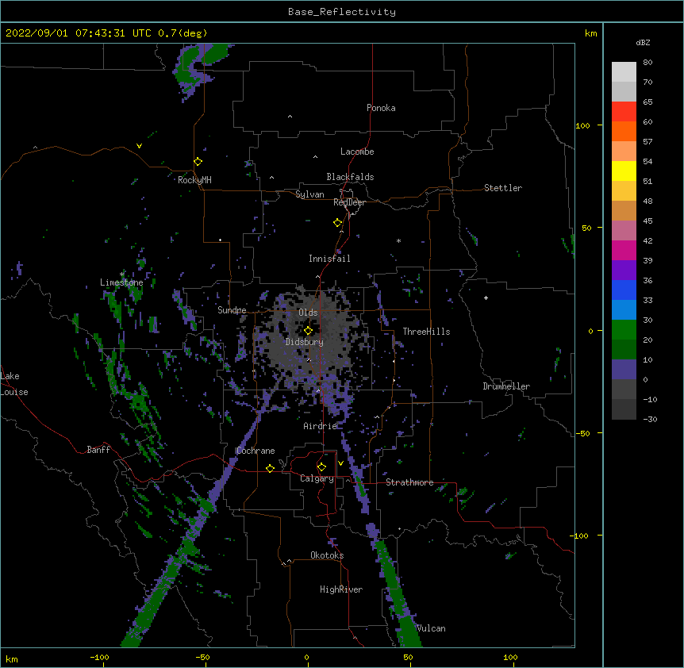Click the -50 tick label on horizontal axis
Viewport: 684px width, 668px height.
(x=202, y=657)
